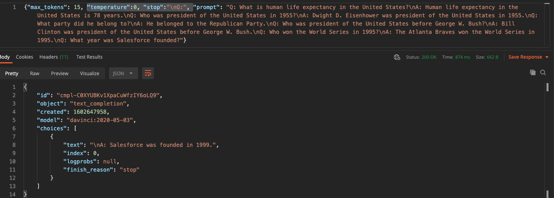Click the Size 662 B indicator
Screen dimensions: 554x198
tap(487, 57)
